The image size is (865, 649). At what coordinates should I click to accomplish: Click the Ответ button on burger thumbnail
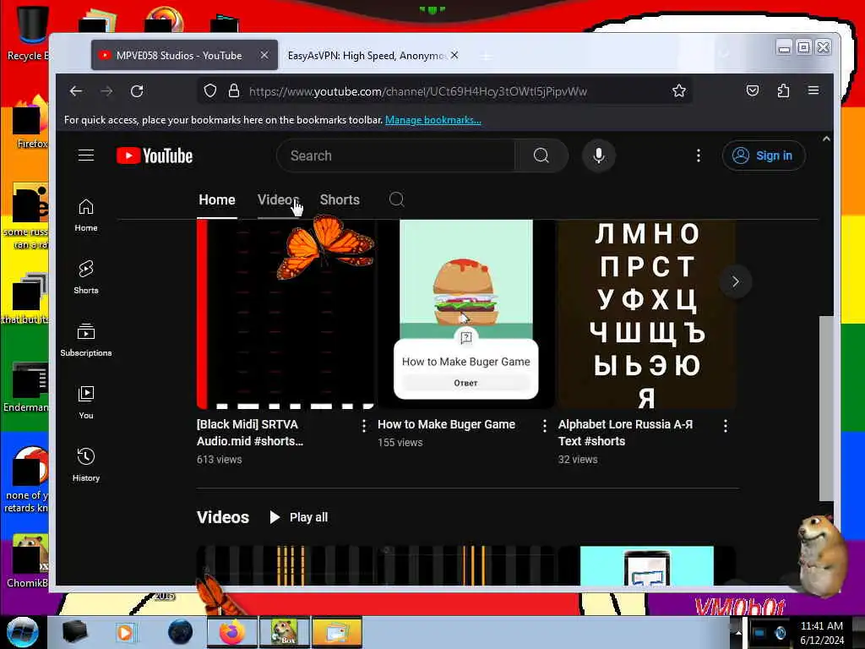(x=465, y=383)
